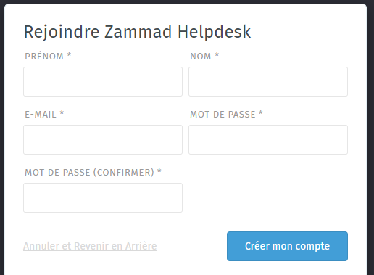Focus the Prénom text field
This screenshot has width=374, height=275.
coord(103,82)
